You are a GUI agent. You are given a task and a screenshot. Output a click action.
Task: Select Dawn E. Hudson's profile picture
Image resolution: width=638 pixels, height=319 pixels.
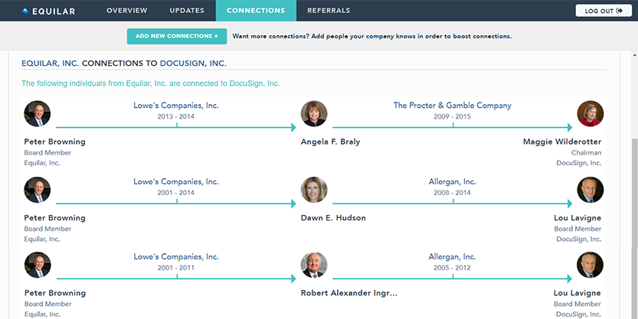point(314,190)
